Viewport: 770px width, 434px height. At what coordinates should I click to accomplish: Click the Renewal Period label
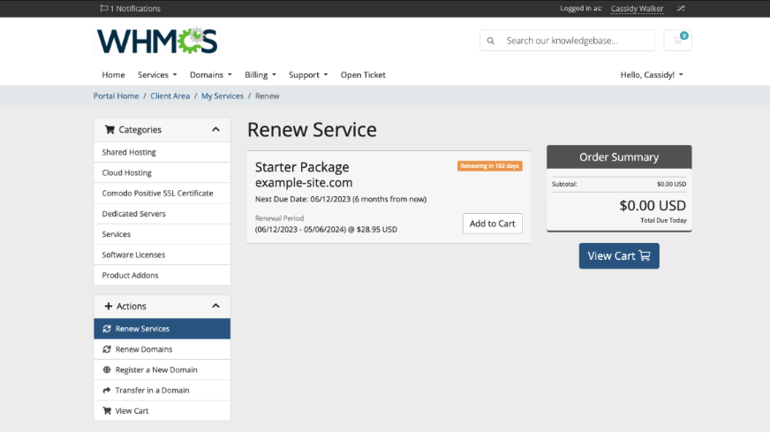click(279, 218)
